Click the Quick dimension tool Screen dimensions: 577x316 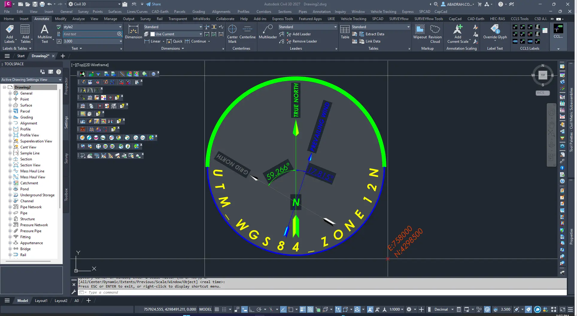point(174,41)
